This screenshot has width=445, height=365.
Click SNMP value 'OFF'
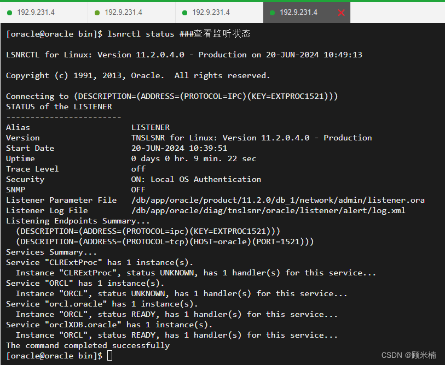tap(138, 190)
